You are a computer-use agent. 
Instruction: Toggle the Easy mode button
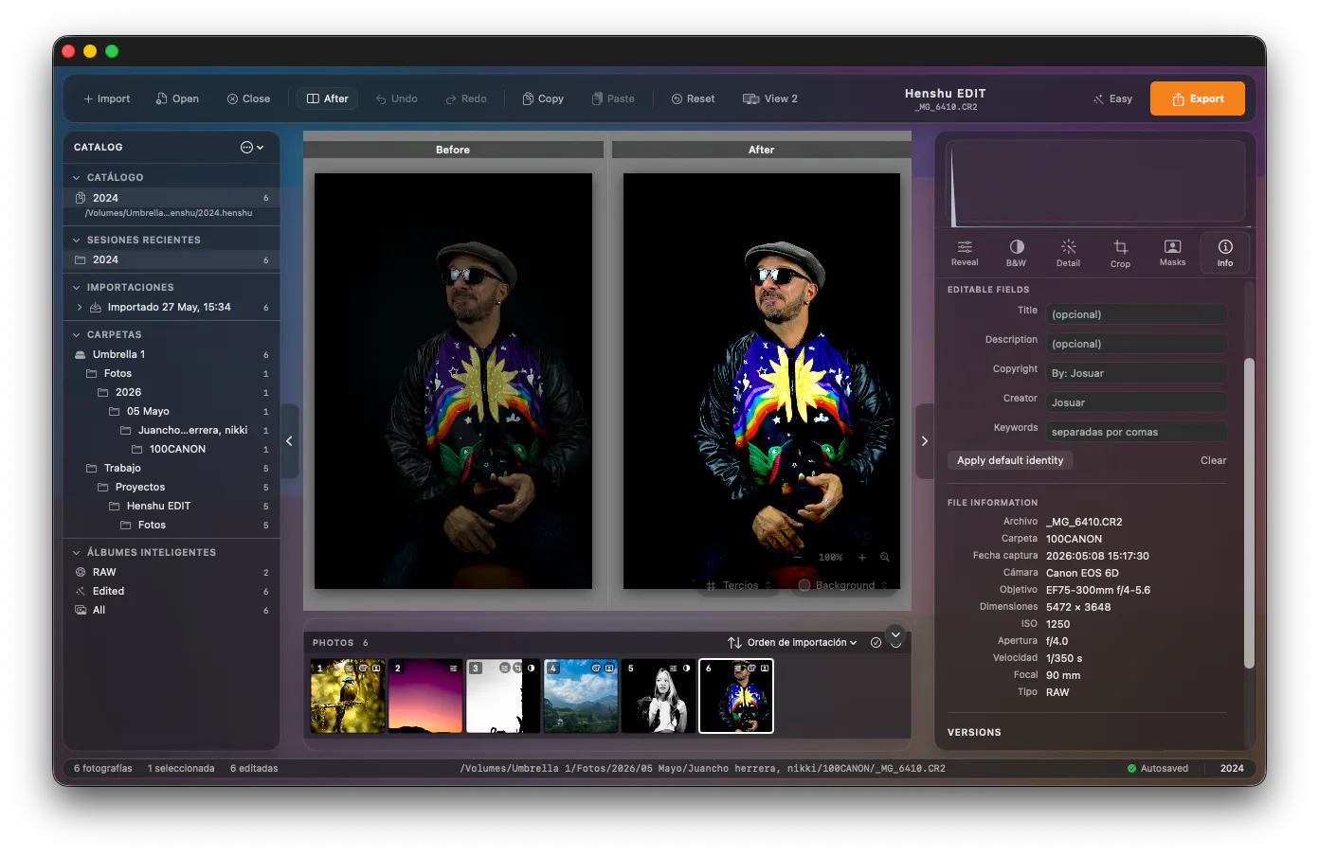coord(1112,98)
